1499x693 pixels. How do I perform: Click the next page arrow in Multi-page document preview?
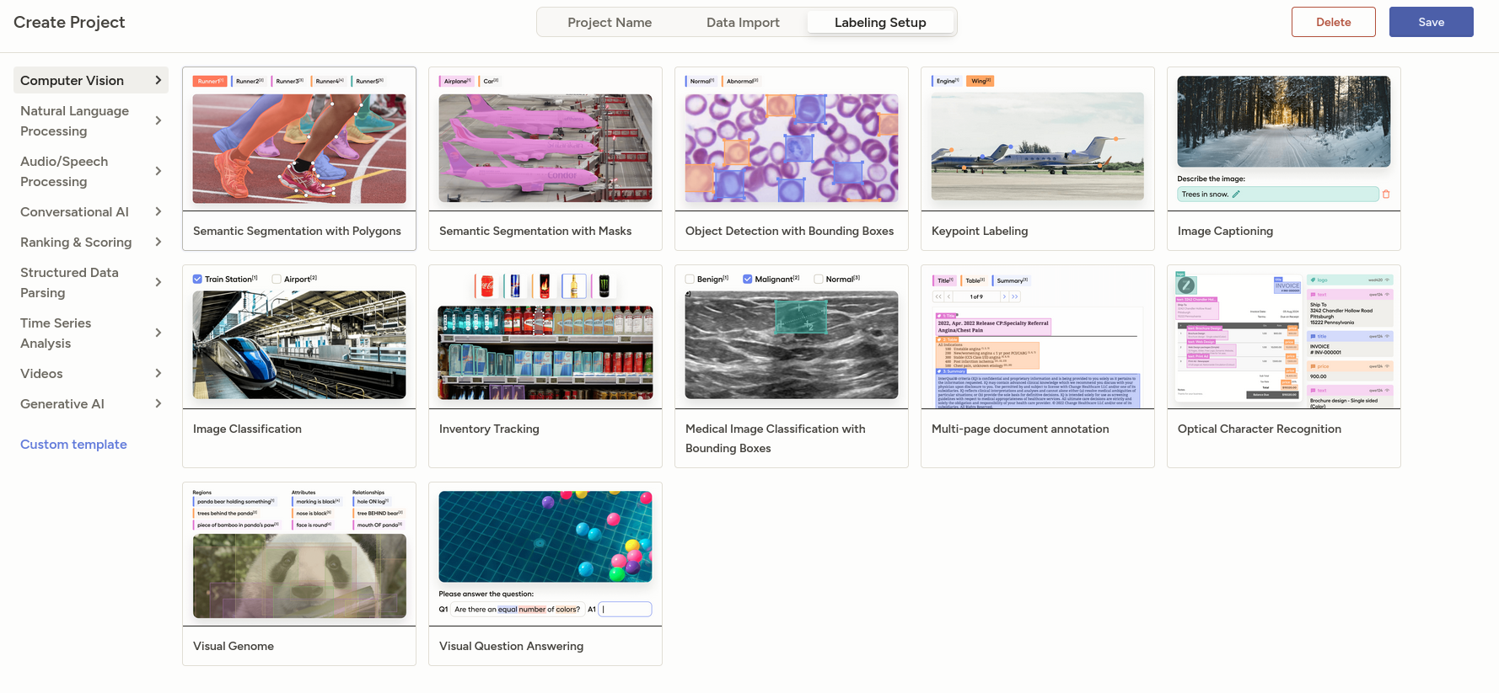(1004, 297)
